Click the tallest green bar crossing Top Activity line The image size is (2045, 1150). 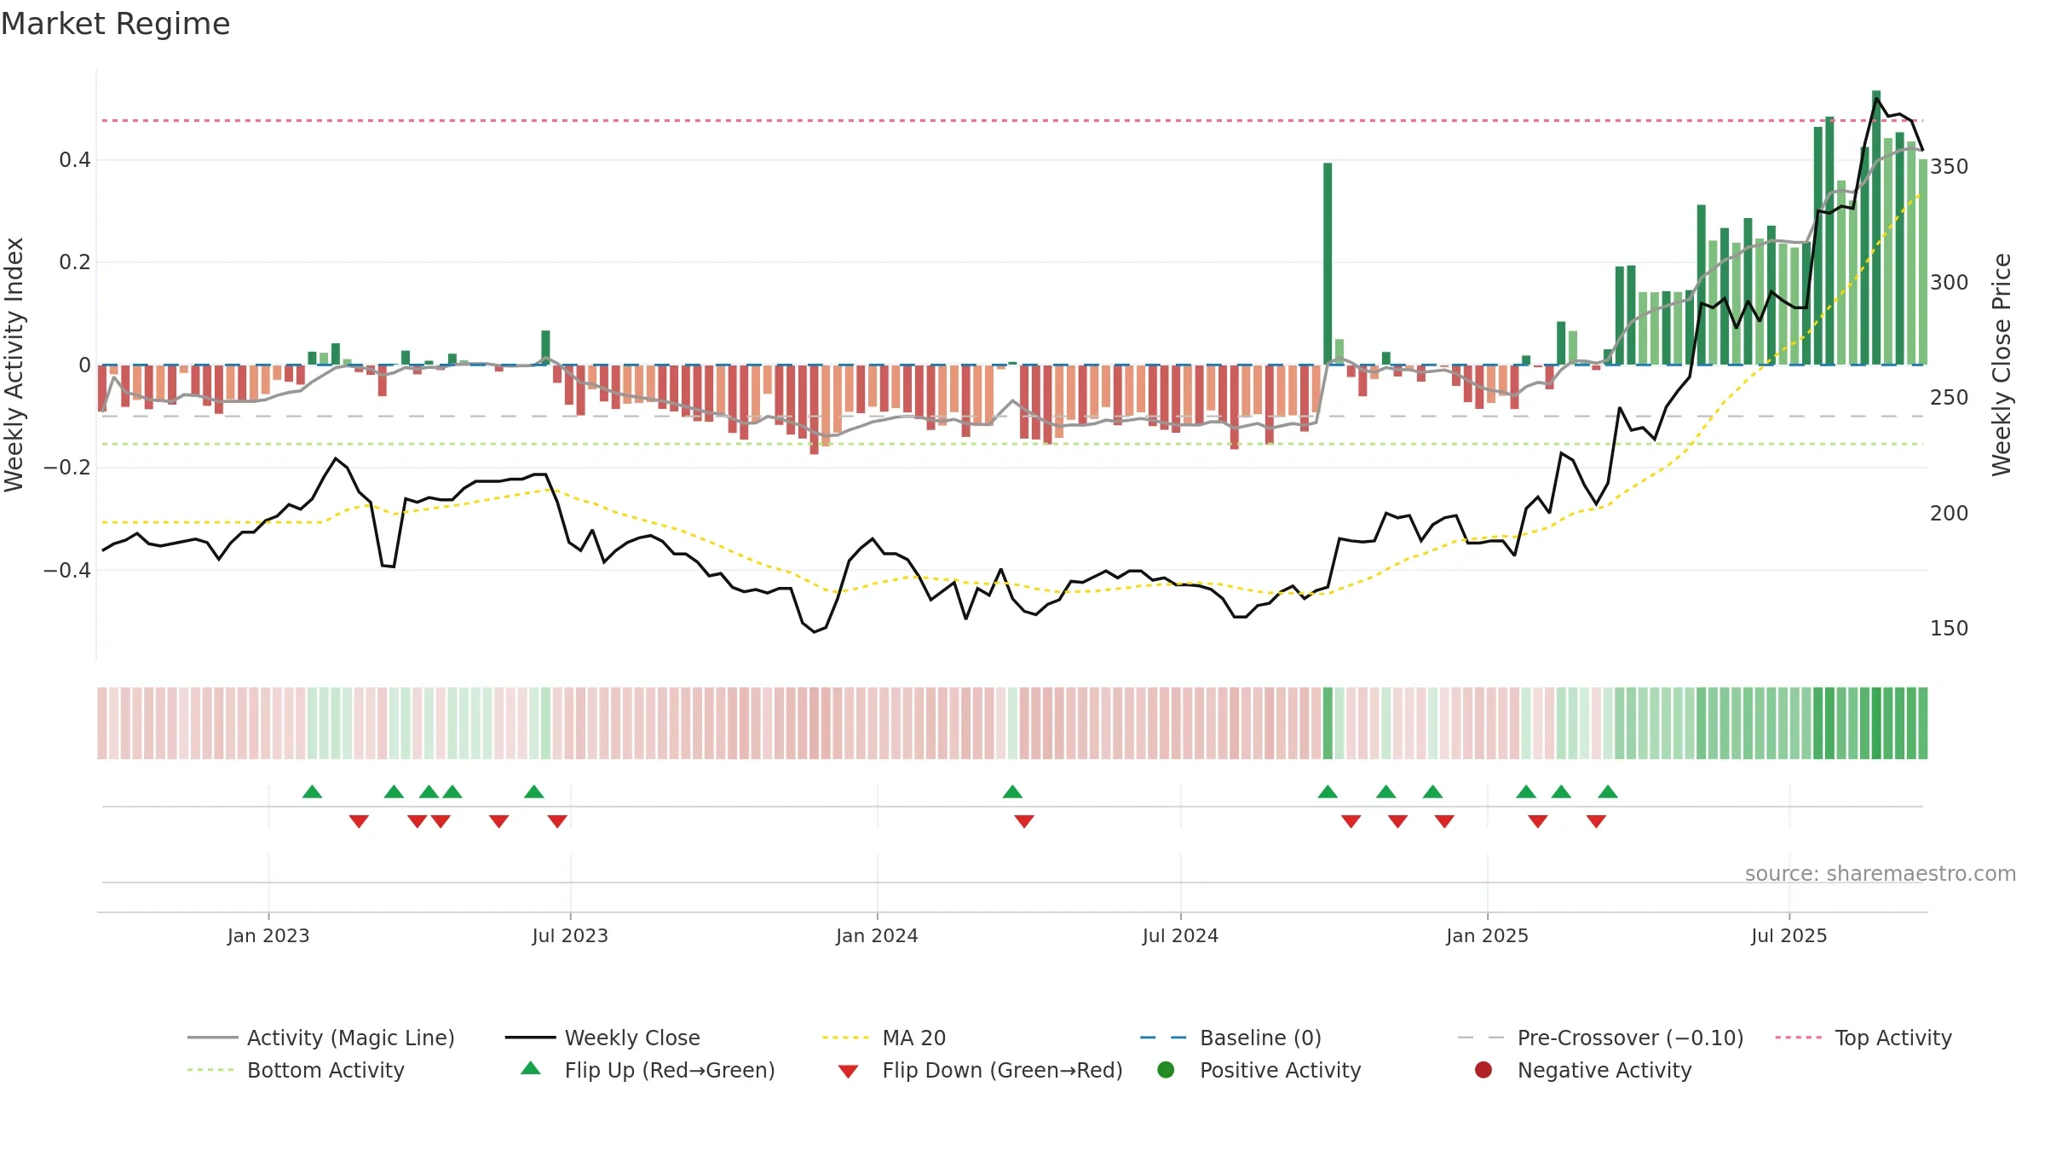(x=1876, y=227)
